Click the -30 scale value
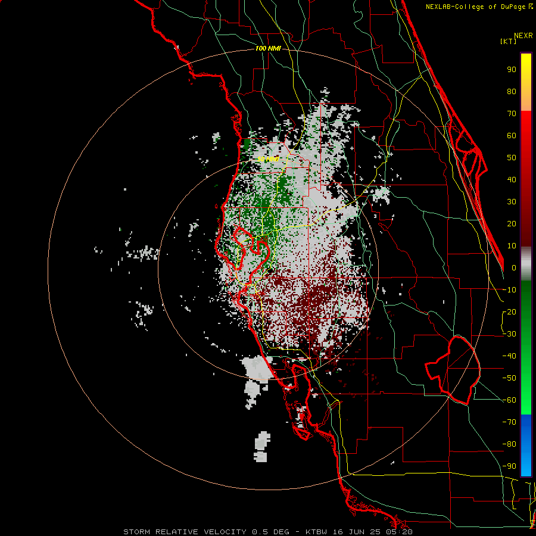Viewport: 536px width, 536px height. tap(509, 334)
